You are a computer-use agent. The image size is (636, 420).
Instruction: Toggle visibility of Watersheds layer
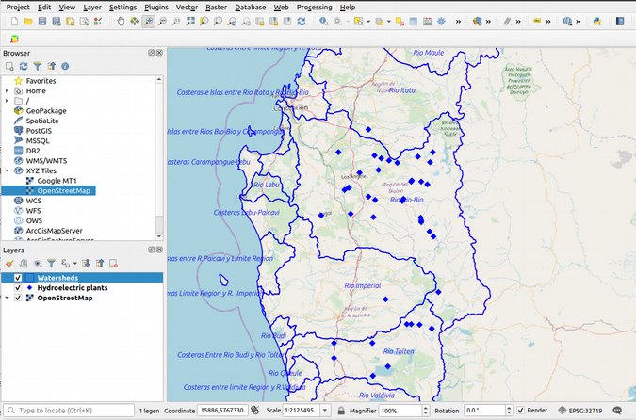pyautogui.click(x=18, y=278)
